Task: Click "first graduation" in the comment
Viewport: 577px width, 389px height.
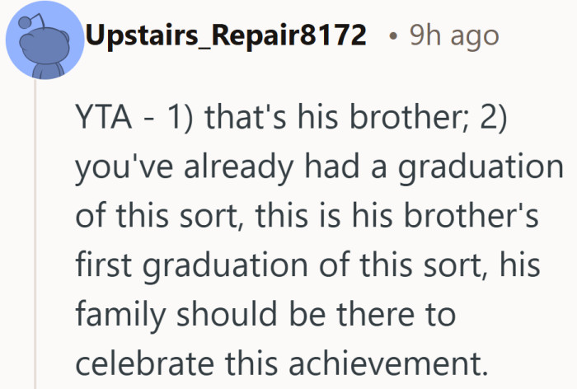Action: 191,265
